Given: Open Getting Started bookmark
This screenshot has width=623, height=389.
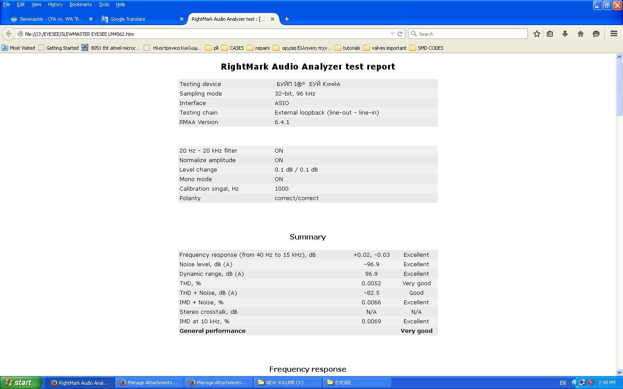Looking at the screenshot, I should (58, 48).
